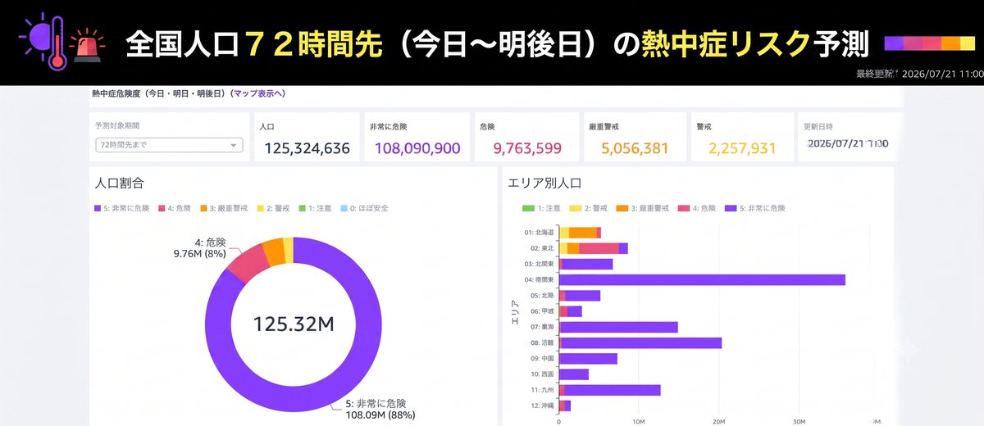Click the purple bar for 07: 東海
The width and height of the screenshot is (984, 426).
click(x=618, y=327)
